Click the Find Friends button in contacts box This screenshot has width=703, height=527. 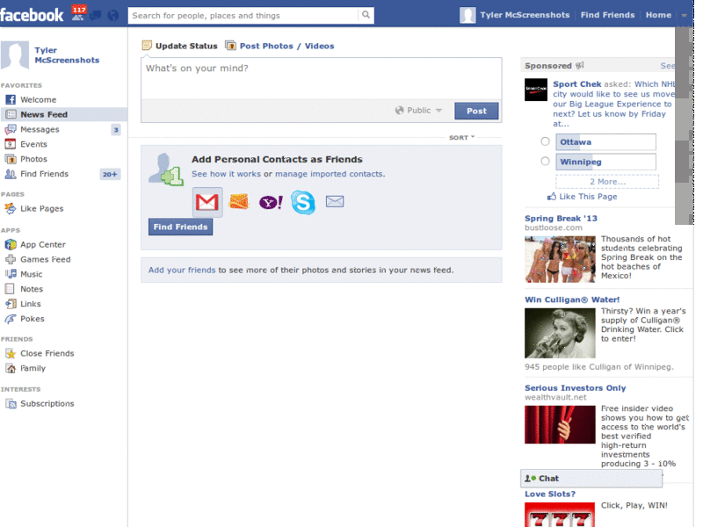click(x=180, y=227)
